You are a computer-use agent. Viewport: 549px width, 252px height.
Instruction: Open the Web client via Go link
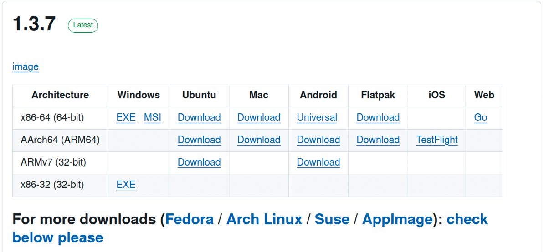[481, 117]
